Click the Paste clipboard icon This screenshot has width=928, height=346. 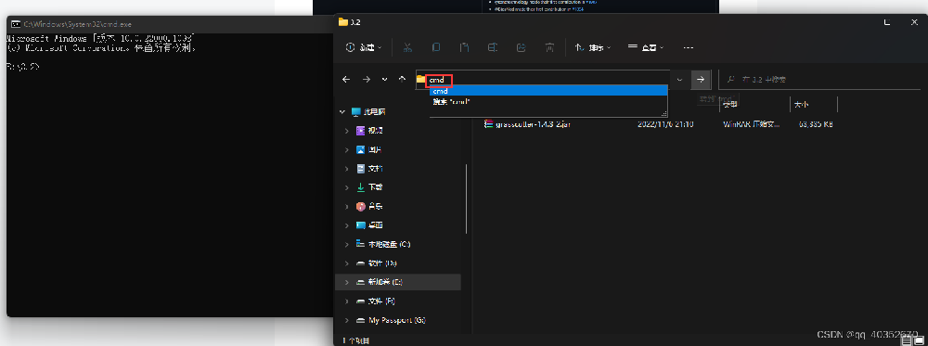pos(465,47)
